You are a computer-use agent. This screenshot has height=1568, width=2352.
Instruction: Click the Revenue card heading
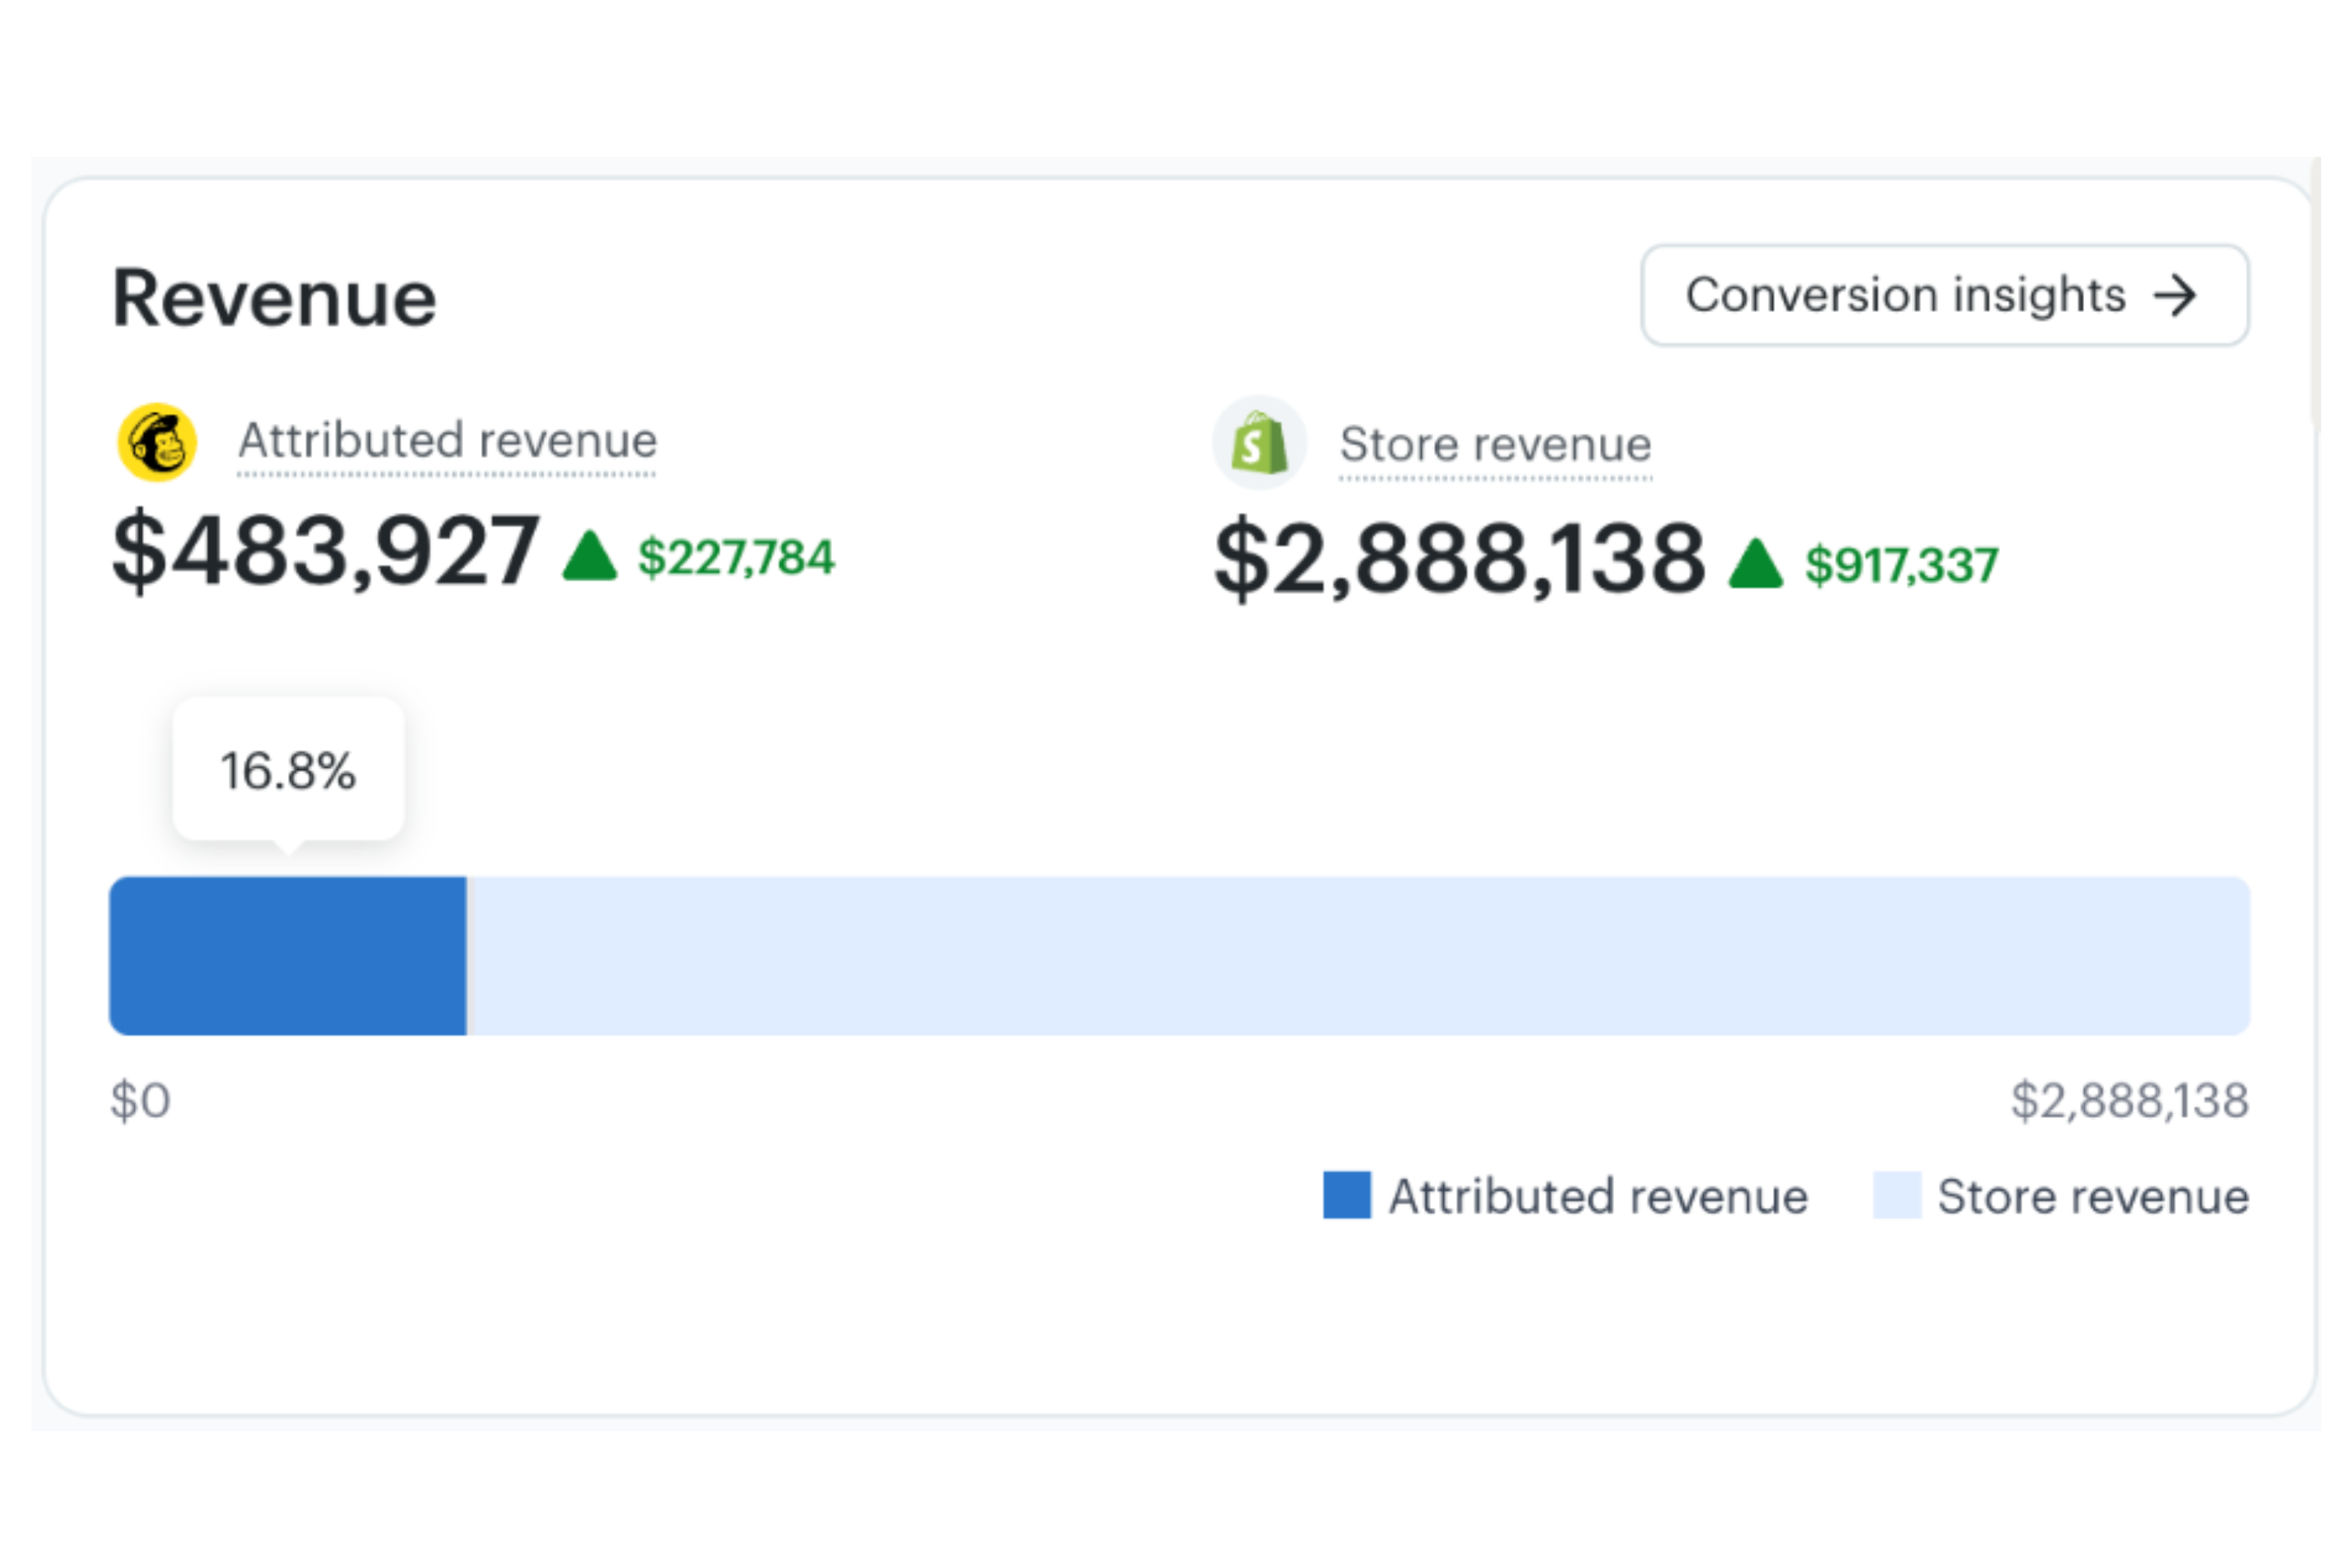coord(274,298)
